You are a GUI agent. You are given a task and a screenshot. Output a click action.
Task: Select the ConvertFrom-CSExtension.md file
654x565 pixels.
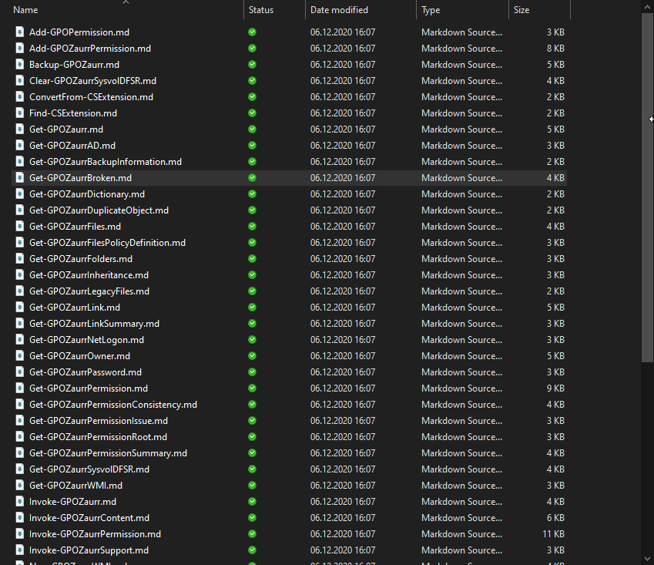91,97
